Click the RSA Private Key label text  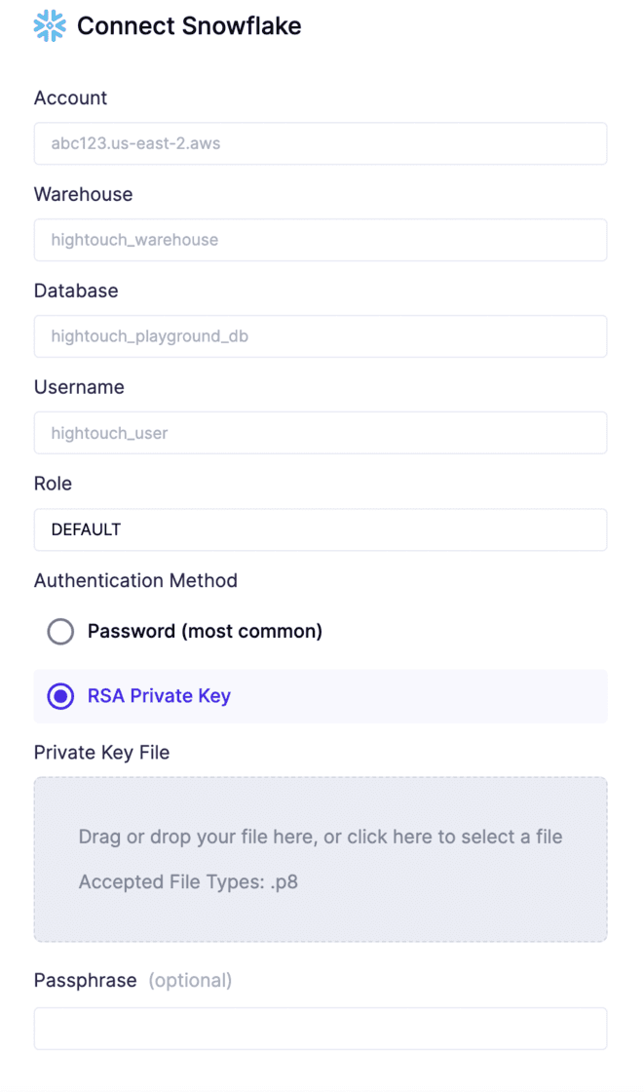tap(159, 695)
